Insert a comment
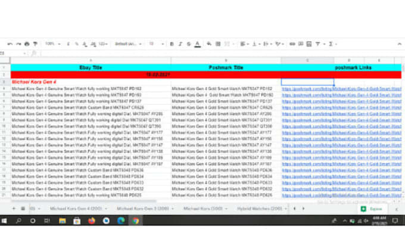Screen dimensions: 405x245 click(301, 44)
